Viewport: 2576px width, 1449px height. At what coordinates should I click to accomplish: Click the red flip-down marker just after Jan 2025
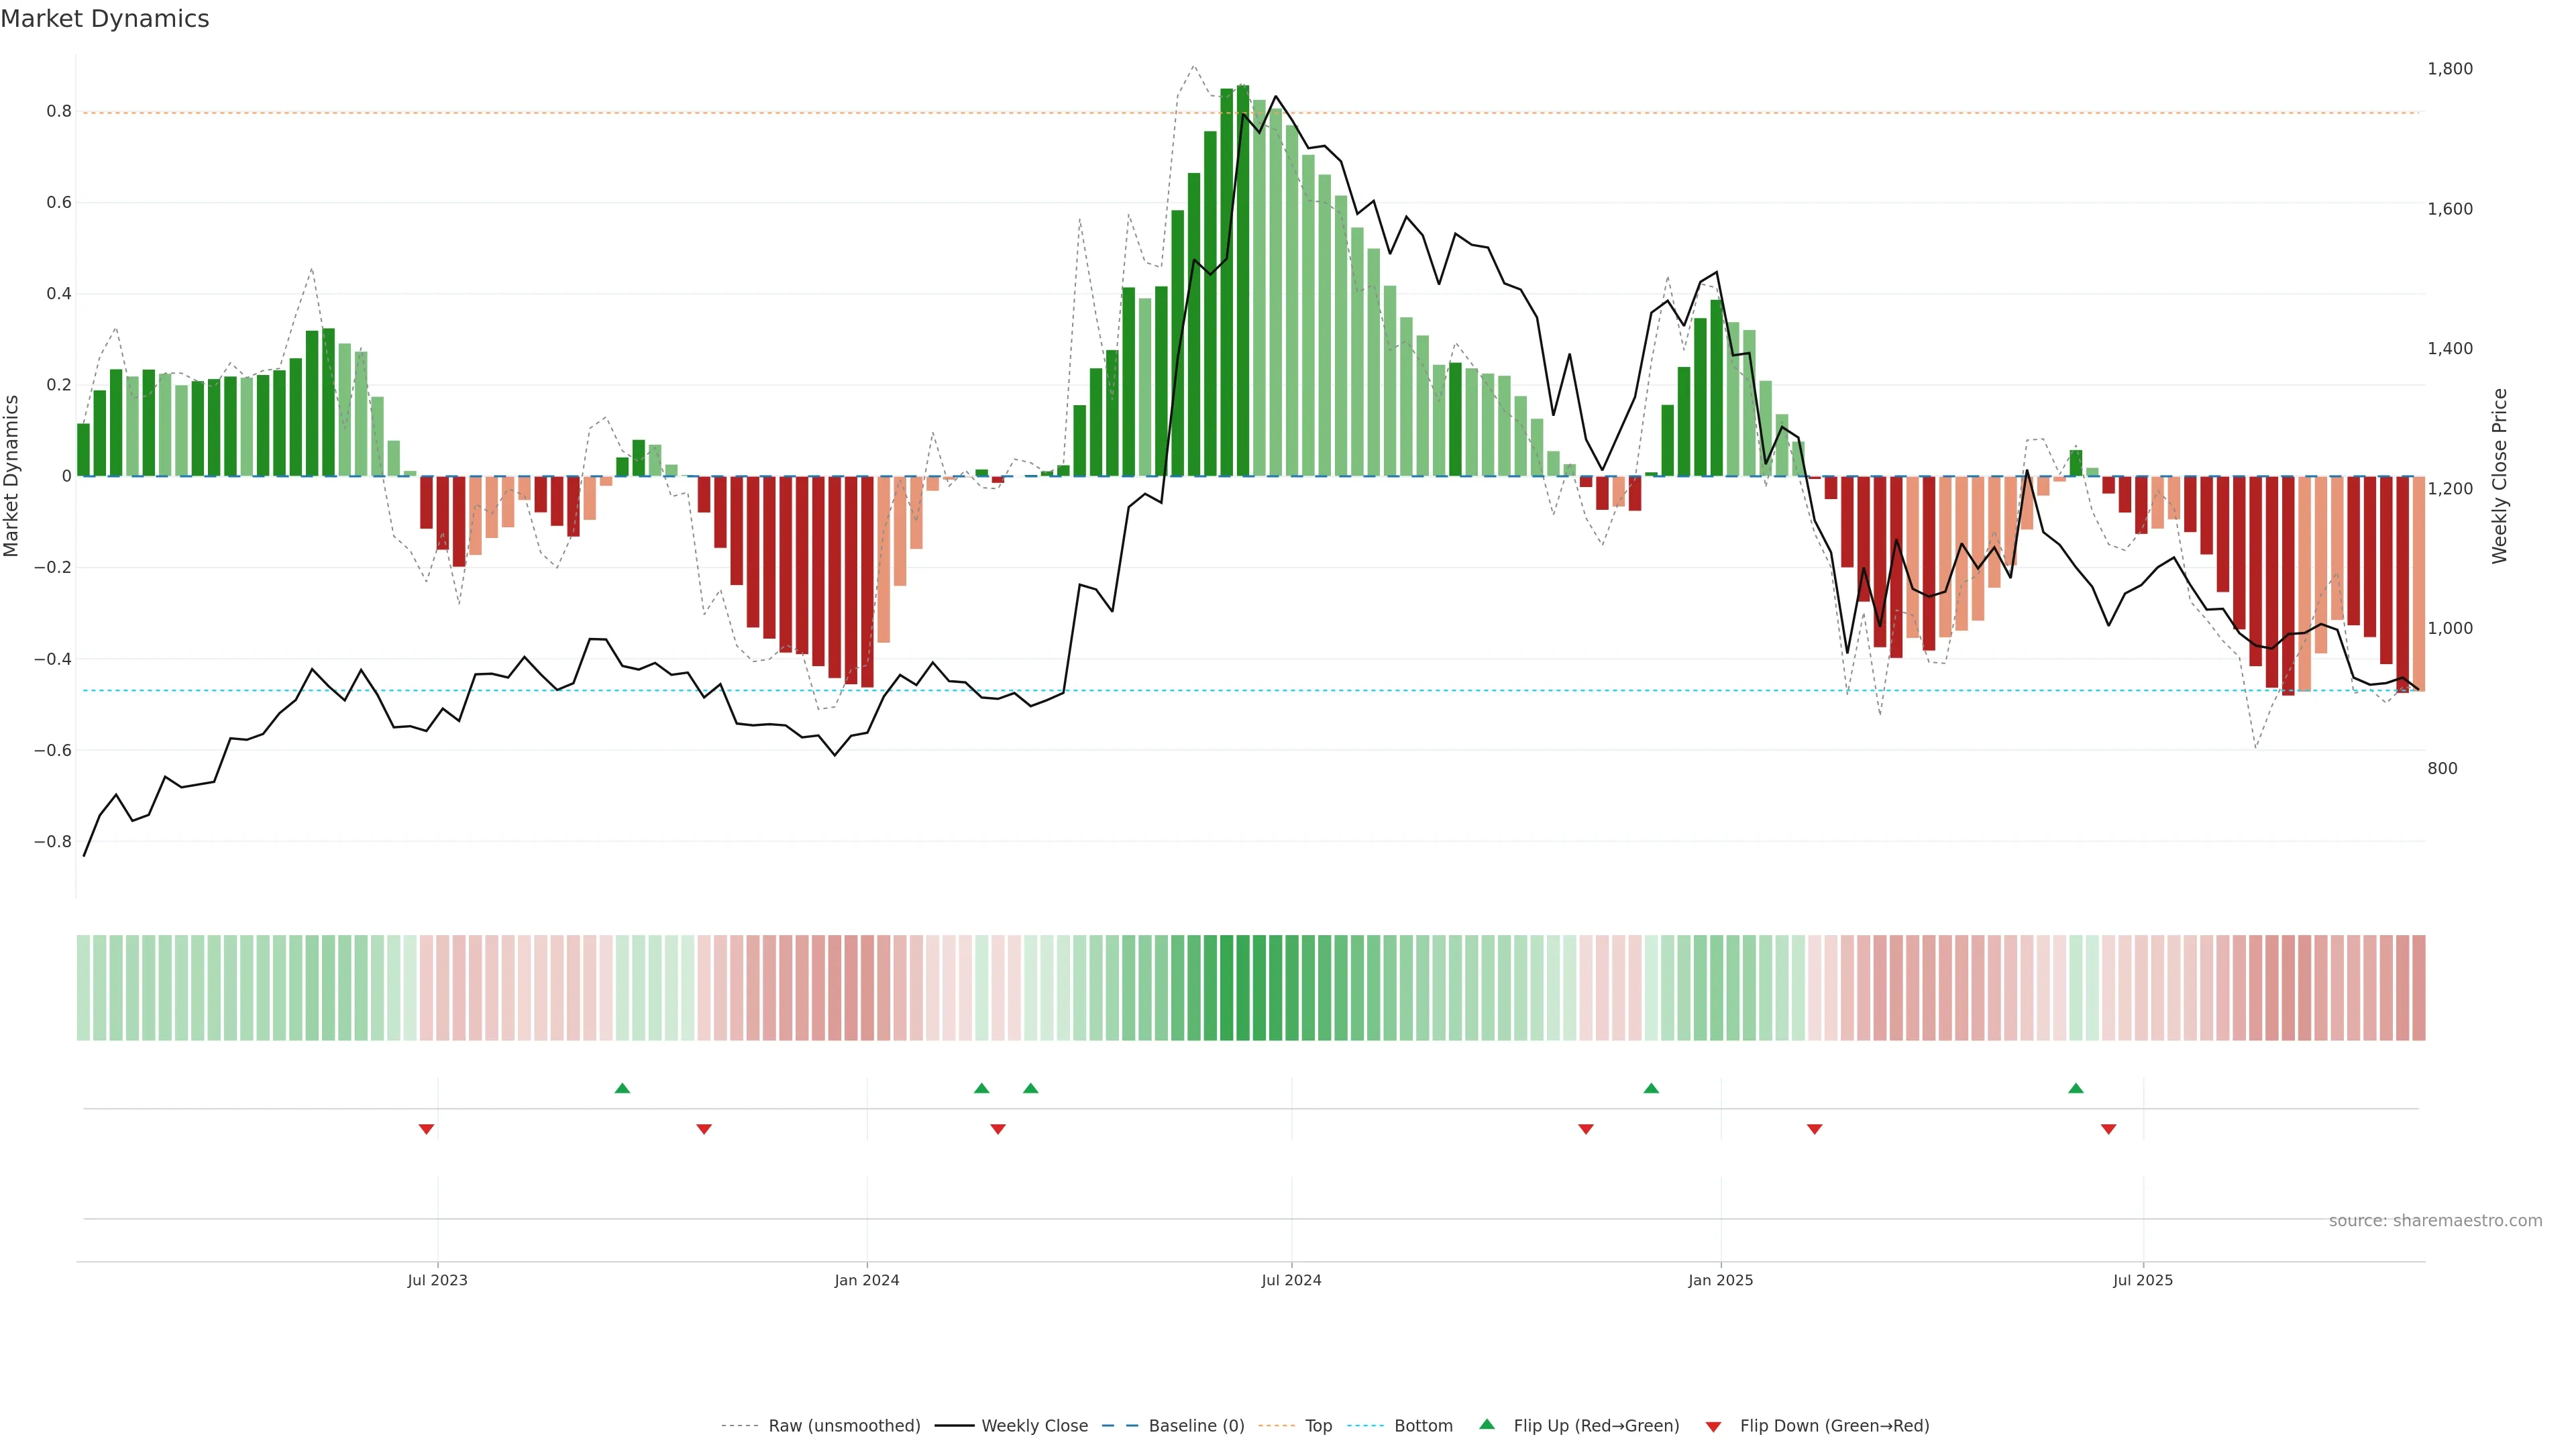pyautogui.click(x=1814, y=1129)
